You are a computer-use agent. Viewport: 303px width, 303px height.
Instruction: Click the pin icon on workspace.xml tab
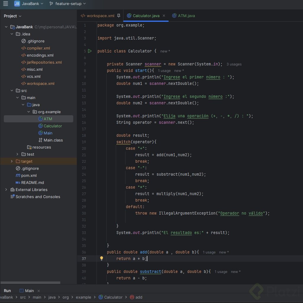click(x=119, y=16)
